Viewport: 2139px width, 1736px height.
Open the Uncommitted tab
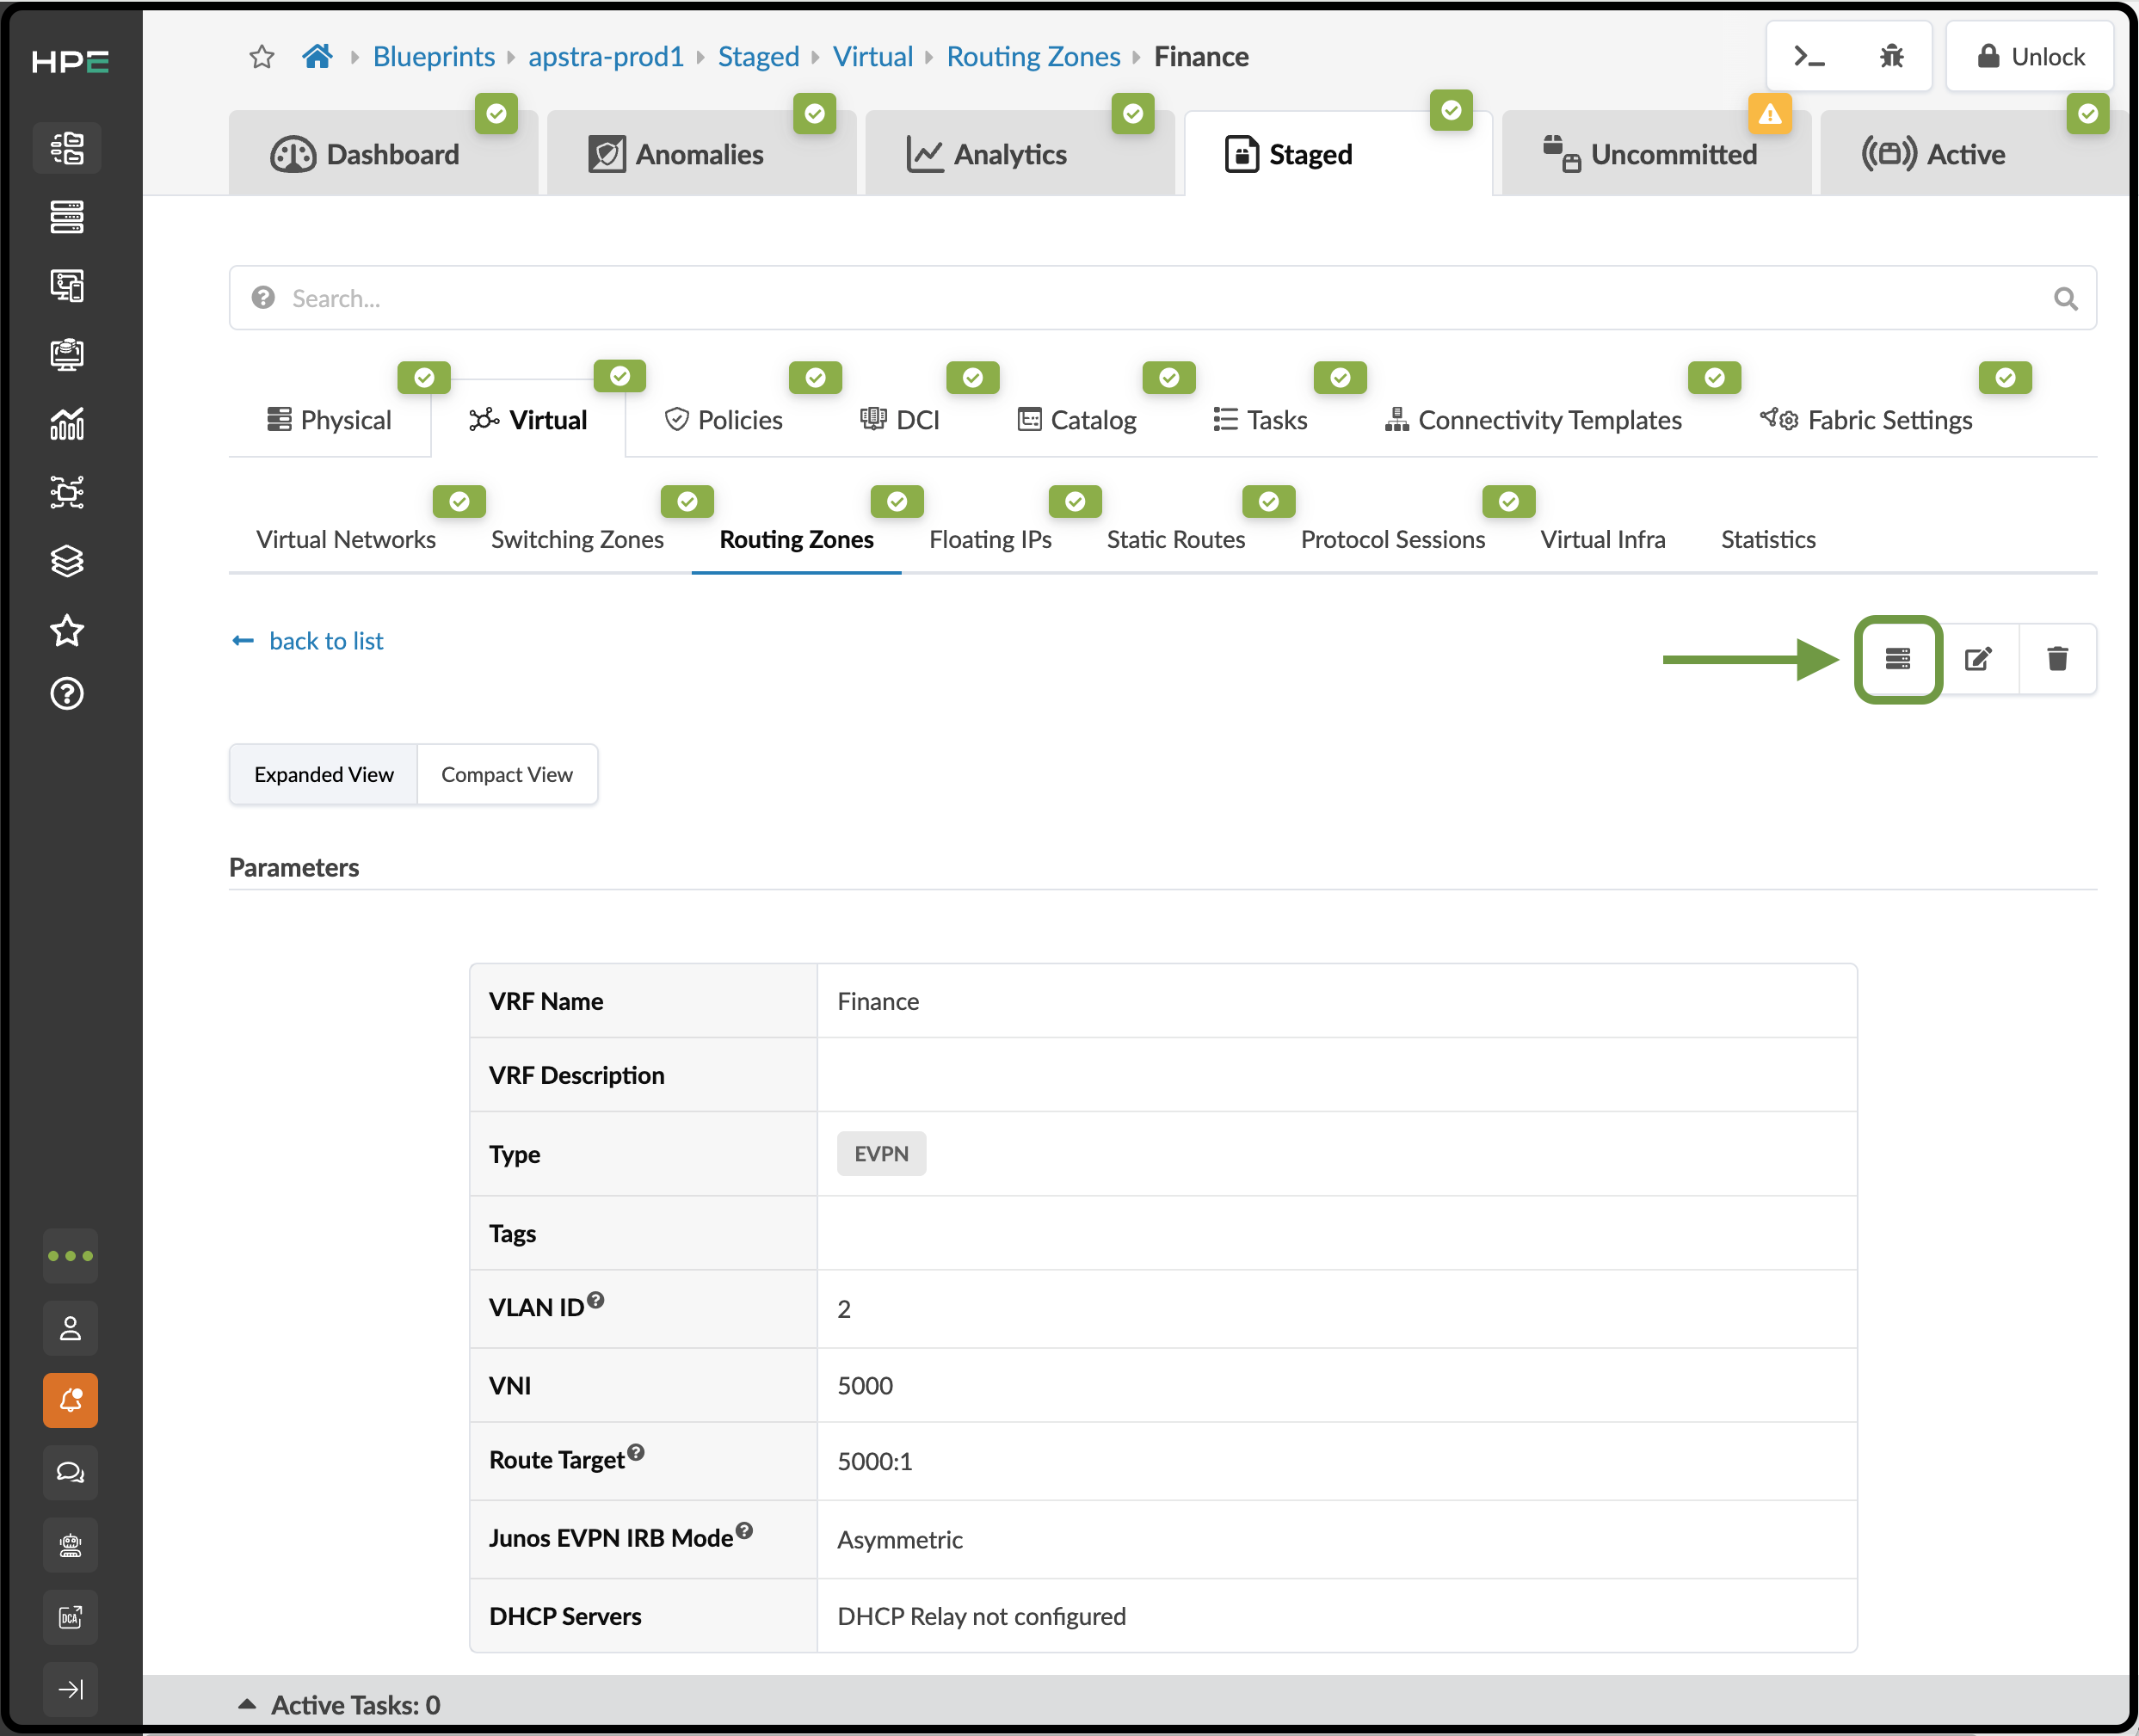point(1656,154)
